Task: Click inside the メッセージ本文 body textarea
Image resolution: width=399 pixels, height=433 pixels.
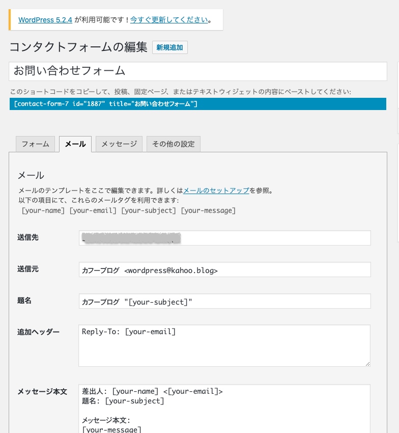Action: [224, 409]
